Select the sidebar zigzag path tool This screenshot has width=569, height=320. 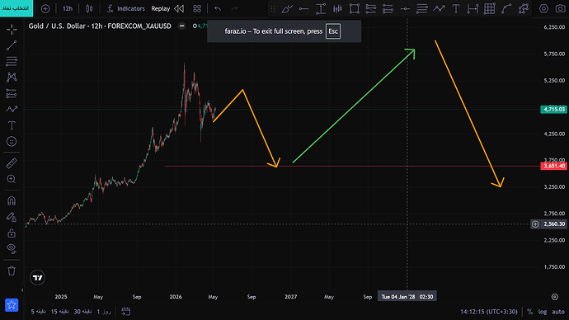(12, 109)
